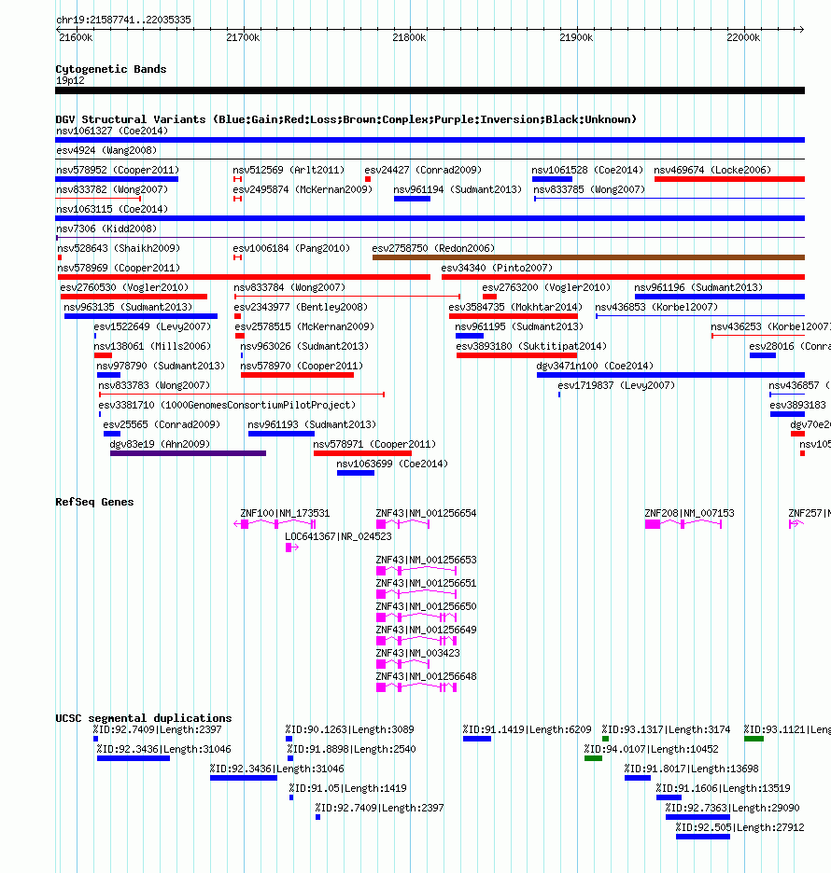The height and width of the screenshot is (873, 831).
Task: Click the esv1522649 (Levy2007) label
Action: [x=153, y=326]
